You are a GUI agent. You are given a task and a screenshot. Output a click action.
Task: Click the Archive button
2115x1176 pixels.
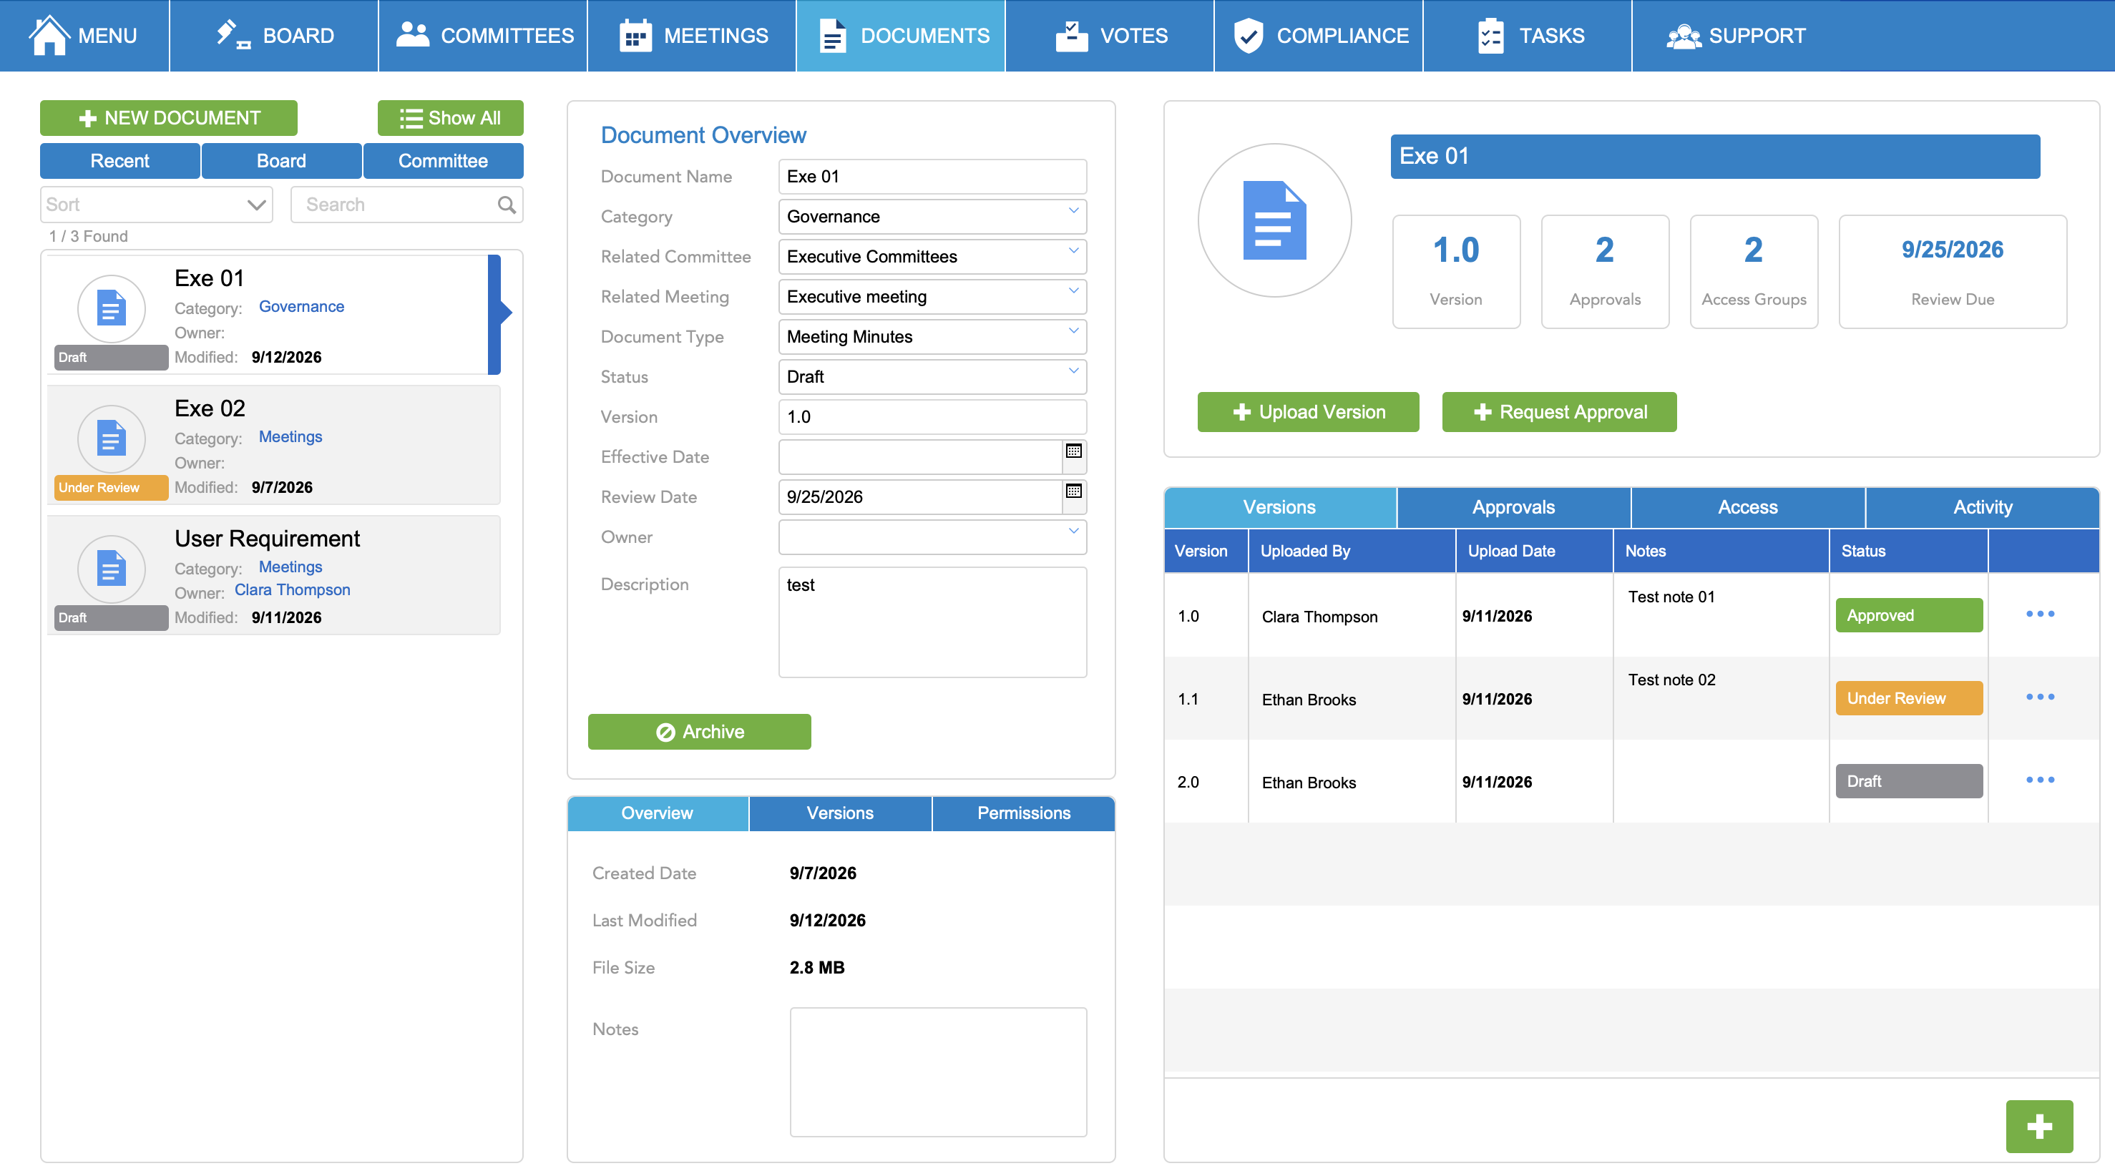(x=699, y=732)
